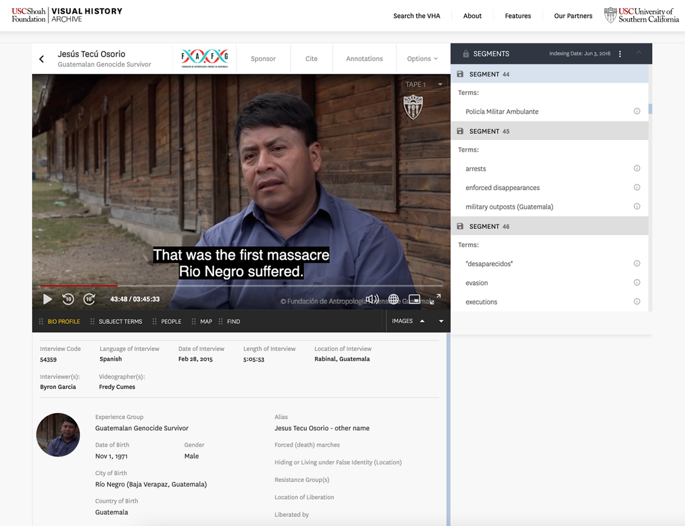
Task: Open Jesús Tecú Osorio profile photo thumbnail
Action: pos(58,435)
